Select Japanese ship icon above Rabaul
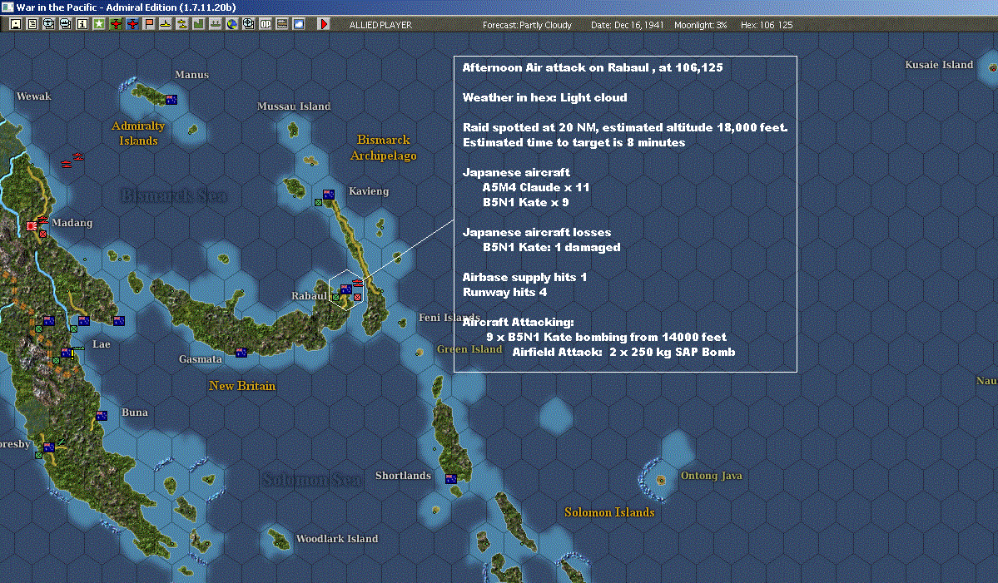998x583 pixels. click(x=358, y=283)
